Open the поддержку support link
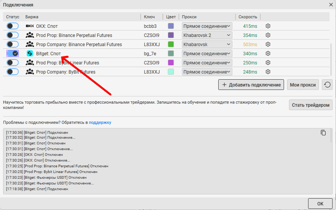 point(100,122)
